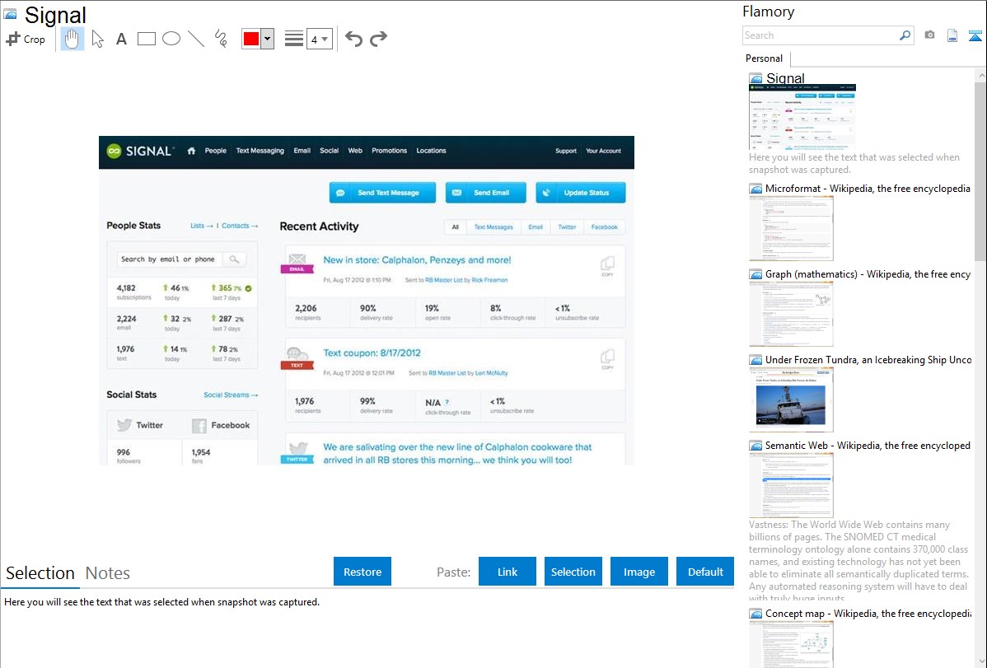Click the magnifier search icon
The height and width of the screenshot is (668, 987).
point(905,35)
